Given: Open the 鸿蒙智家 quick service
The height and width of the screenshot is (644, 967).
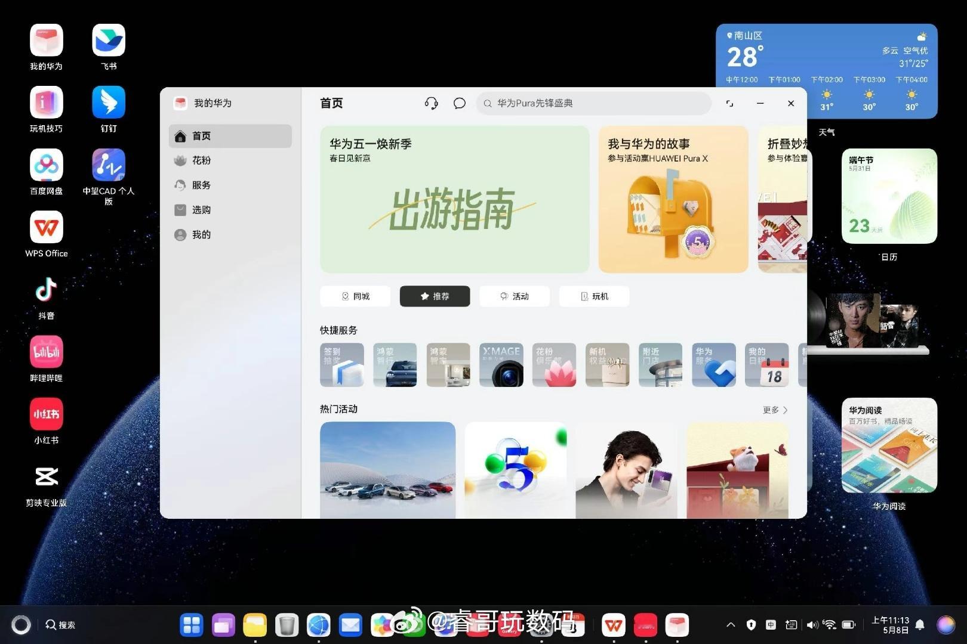Looking at the screenshot, I should point(448,365).
